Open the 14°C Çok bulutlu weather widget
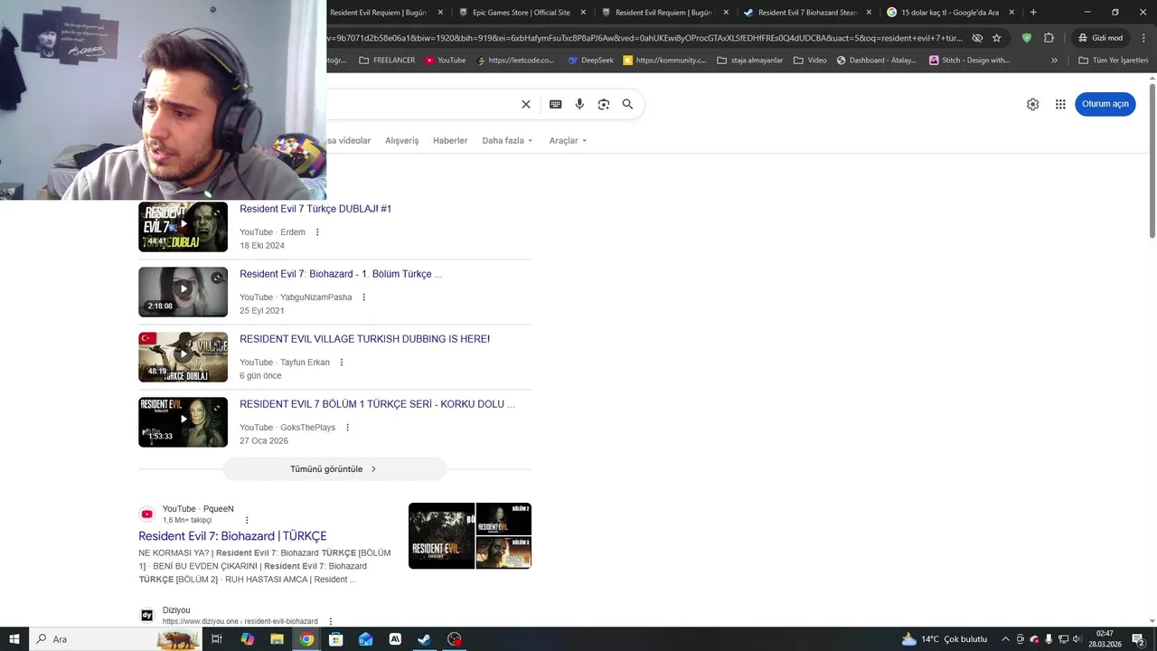This screenshot has width=1157, height=651. click(944, 639)
